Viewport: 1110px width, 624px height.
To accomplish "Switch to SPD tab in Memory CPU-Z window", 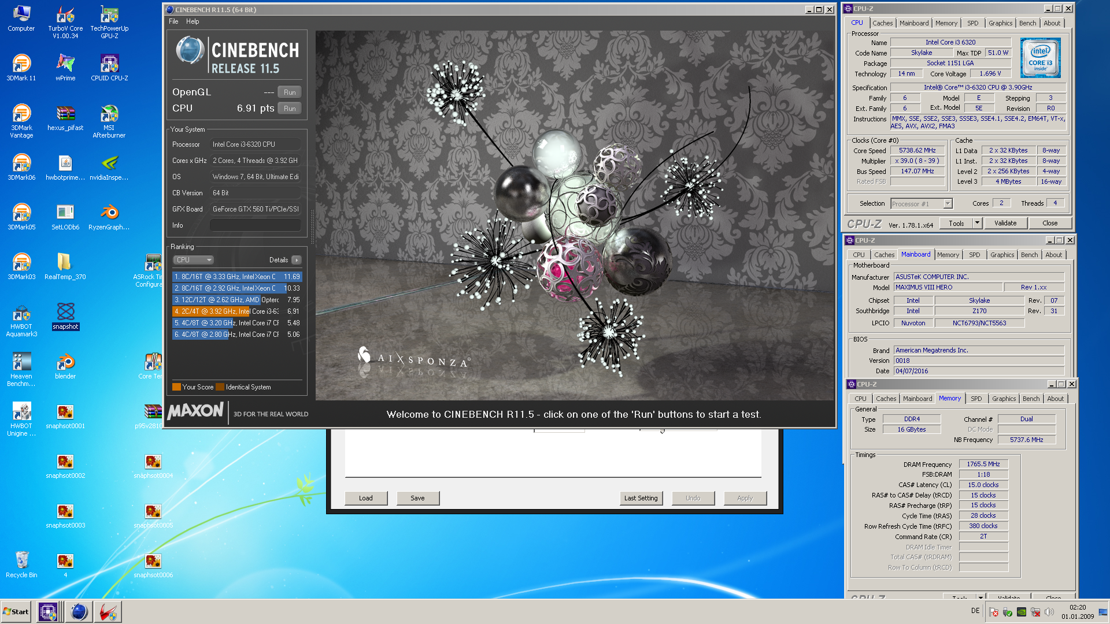I will (976, 399).
